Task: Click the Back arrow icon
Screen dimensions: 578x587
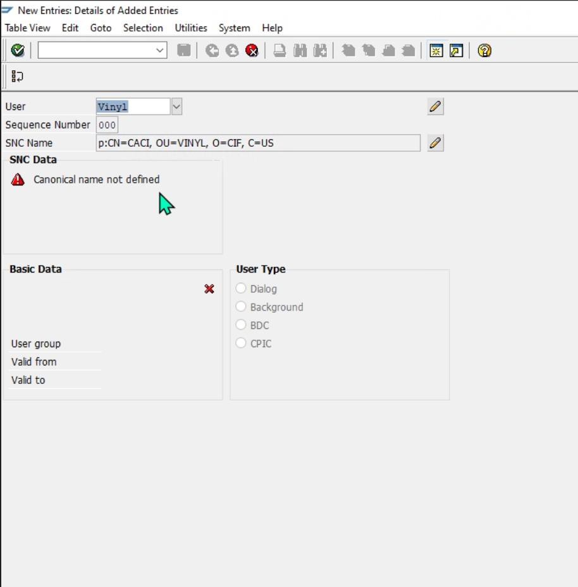Action: coord(212,51)
